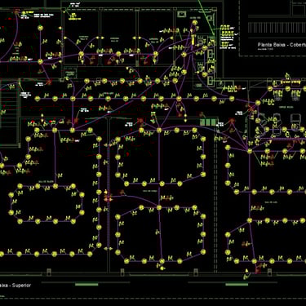Select the group of three green hatched rectangles
This screenshot has width=306, height=306.
(209, 122)
